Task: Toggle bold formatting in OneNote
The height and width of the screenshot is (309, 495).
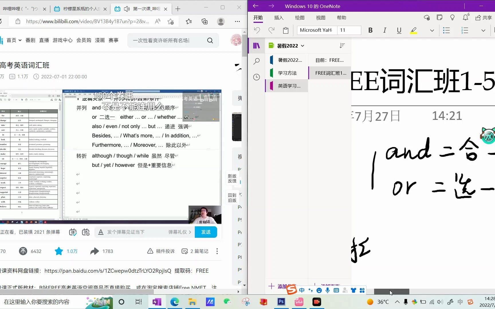Action: (x=370, y=30)
